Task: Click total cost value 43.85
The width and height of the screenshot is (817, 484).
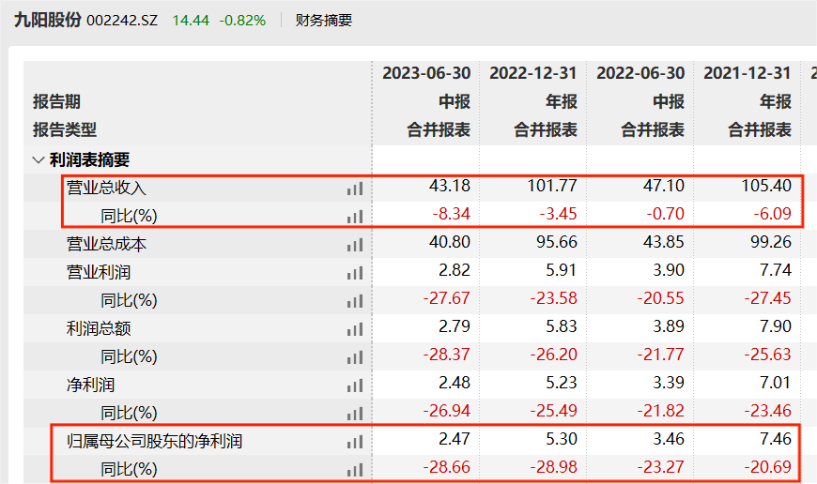Action: pos(664,242)
